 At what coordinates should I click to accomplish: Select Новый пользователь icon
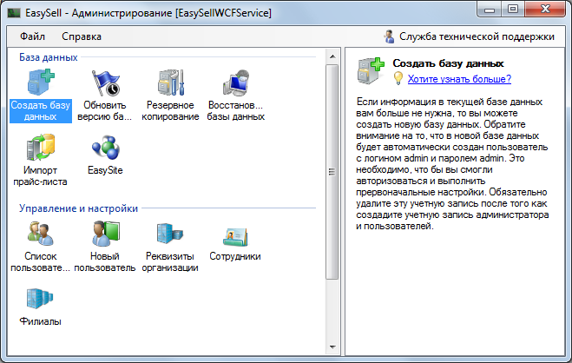pos(105,234)
